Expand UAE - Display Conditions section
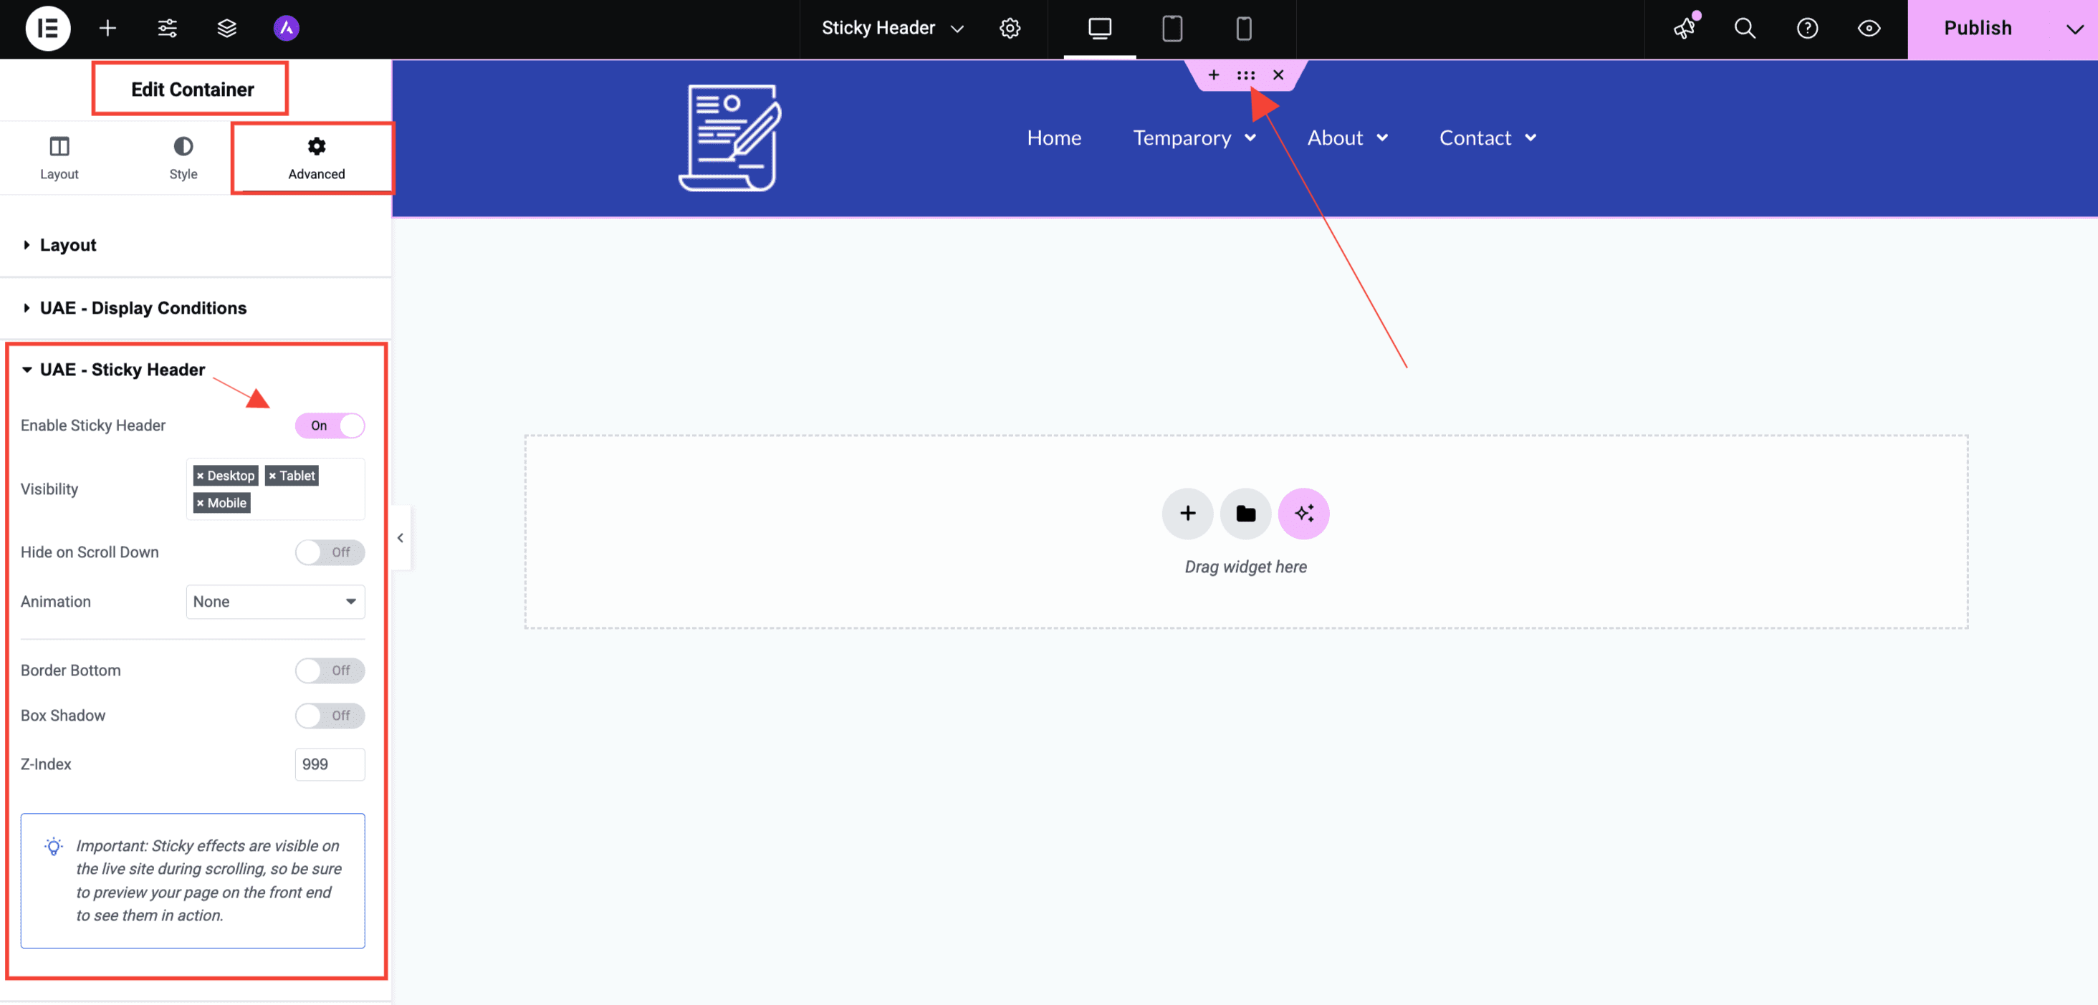 pos(143,308)
